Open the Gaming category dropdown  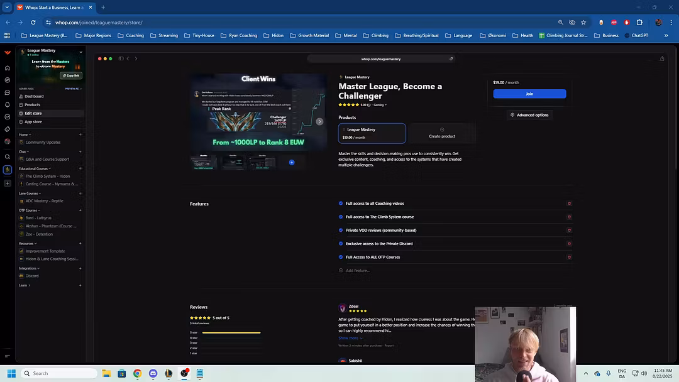point(380,105)
